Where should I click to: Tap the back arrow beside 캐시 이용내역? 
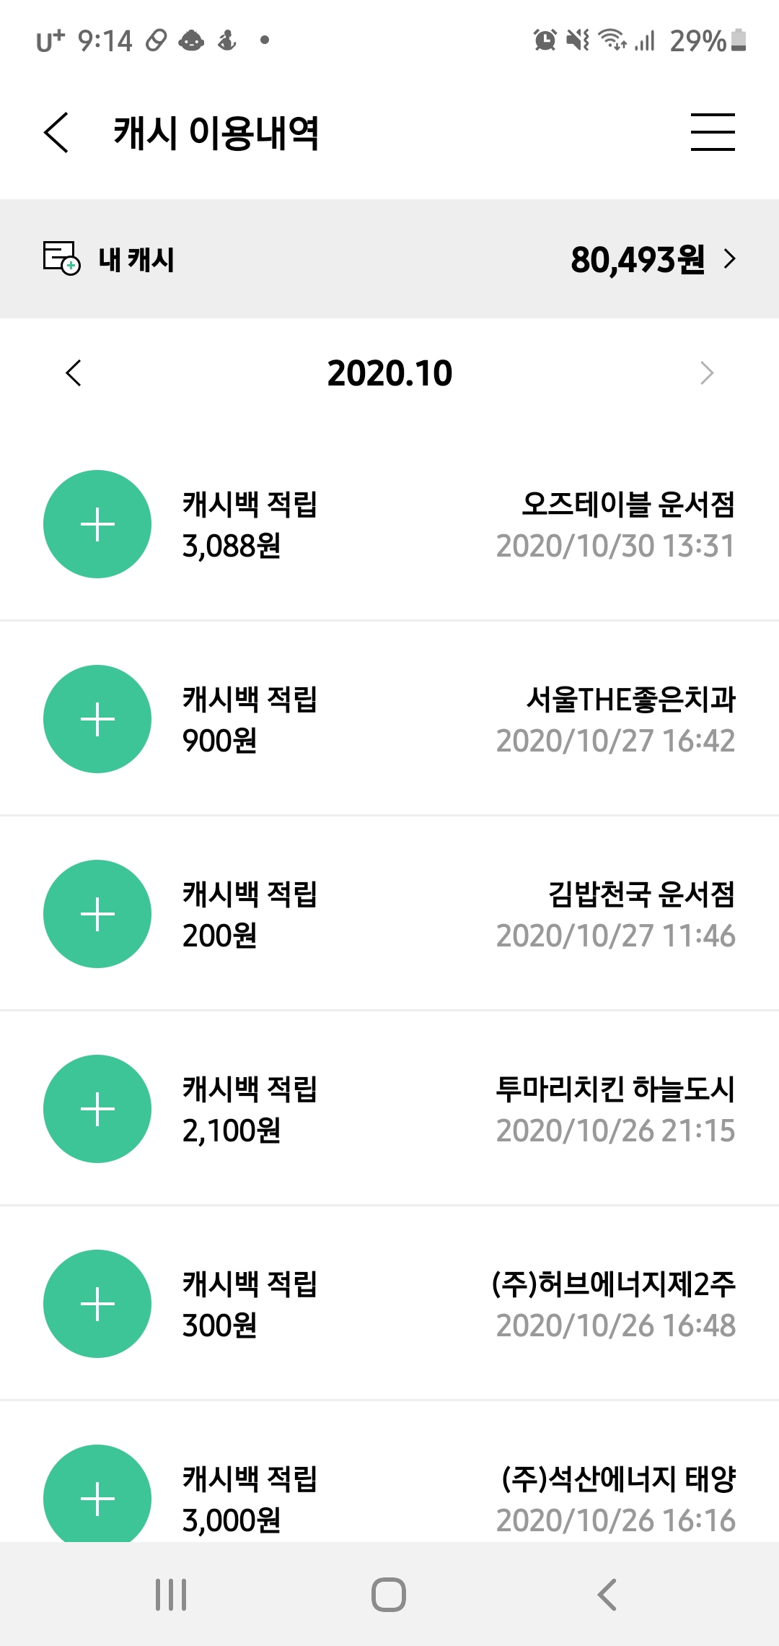click(x=56, y=133)
